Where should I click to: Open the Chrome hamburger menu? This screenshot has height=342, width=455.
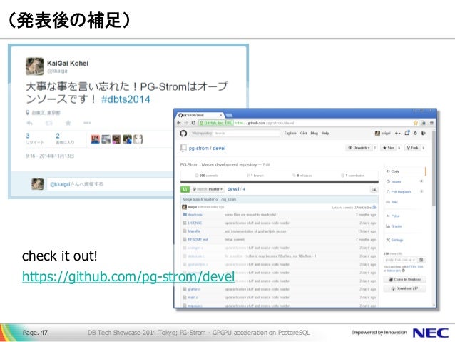tap(431, 123)
